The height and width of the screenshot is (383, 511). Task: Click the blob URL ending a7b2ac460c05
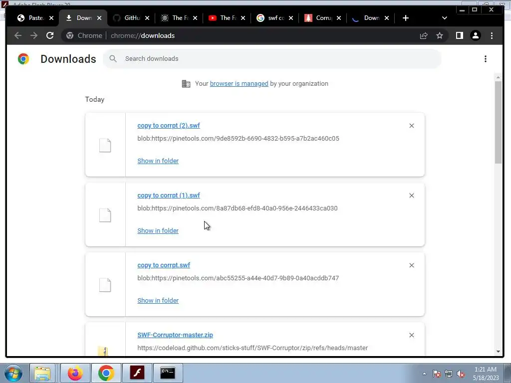coord(238,139)
